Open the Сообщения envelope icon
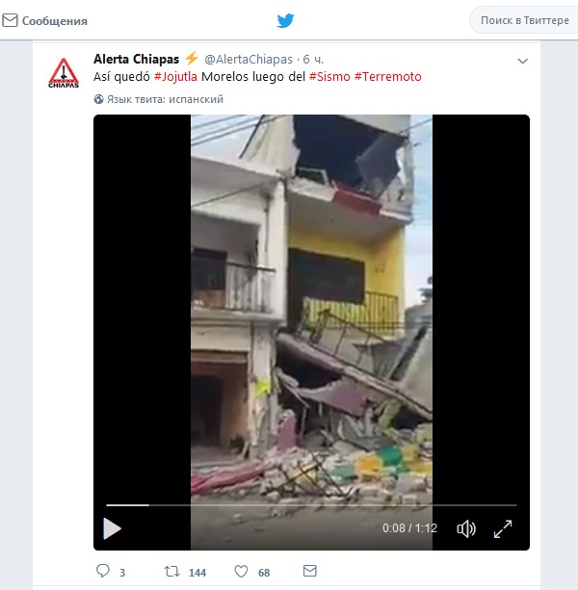Viewport: 578px width, 590px height. point(10,20)
